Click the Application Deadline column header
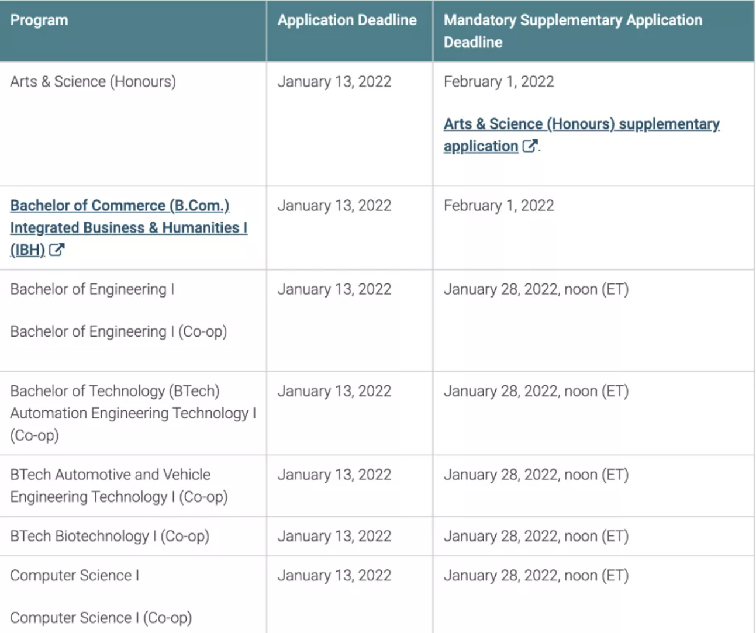This screenshot has height=633, width=756. [347, 20]
